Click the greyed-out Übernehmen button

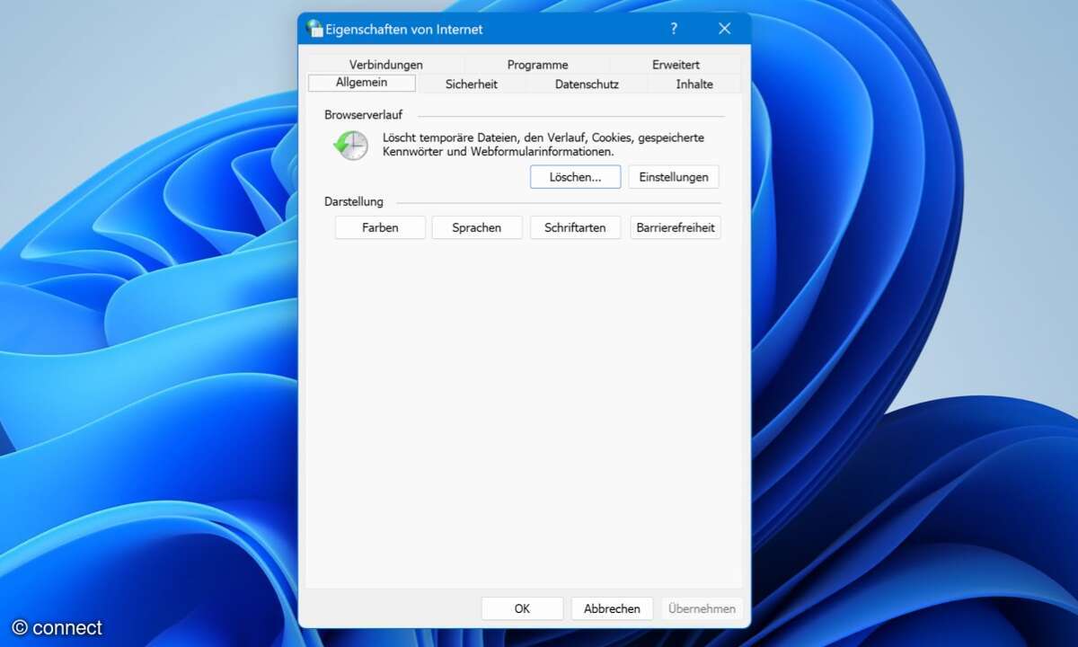tap(702, 608)
